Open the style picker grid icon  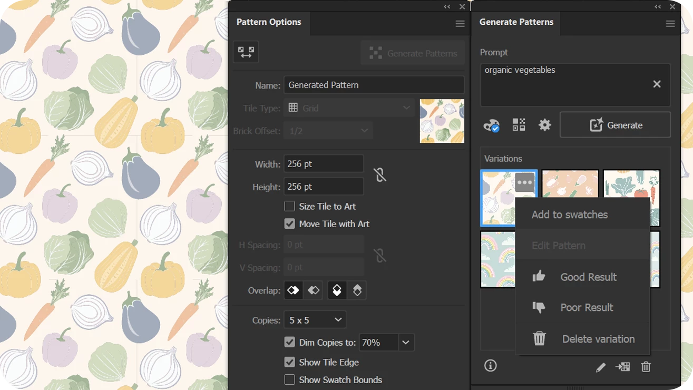(x=519, y=125)
